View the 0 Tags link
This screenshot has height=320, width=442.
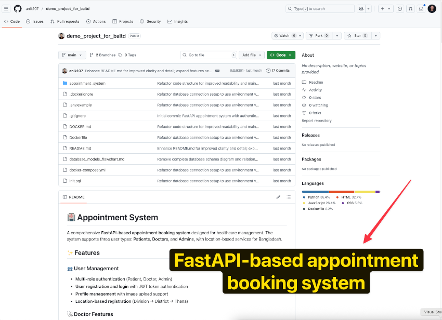click(x=127, y=55)
